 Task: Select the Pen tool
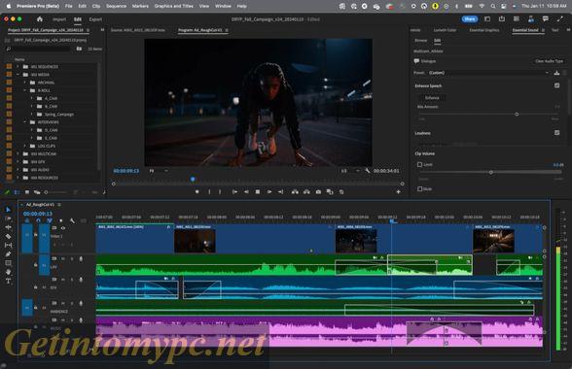(9, 253)
